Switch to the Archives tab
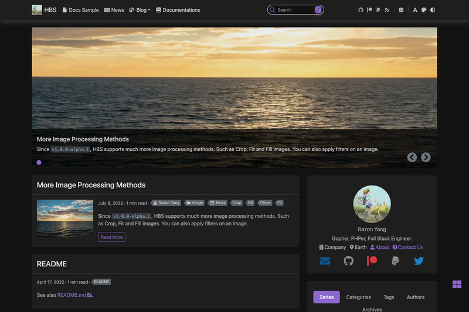469x312 pixels. pos(372,309)
